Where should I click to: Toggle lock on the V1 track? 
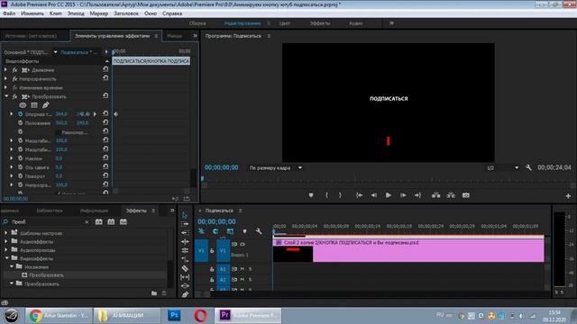click(x=212, y=250)
